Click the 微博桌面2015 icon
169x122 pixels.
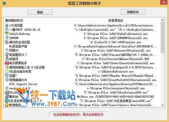7,80
